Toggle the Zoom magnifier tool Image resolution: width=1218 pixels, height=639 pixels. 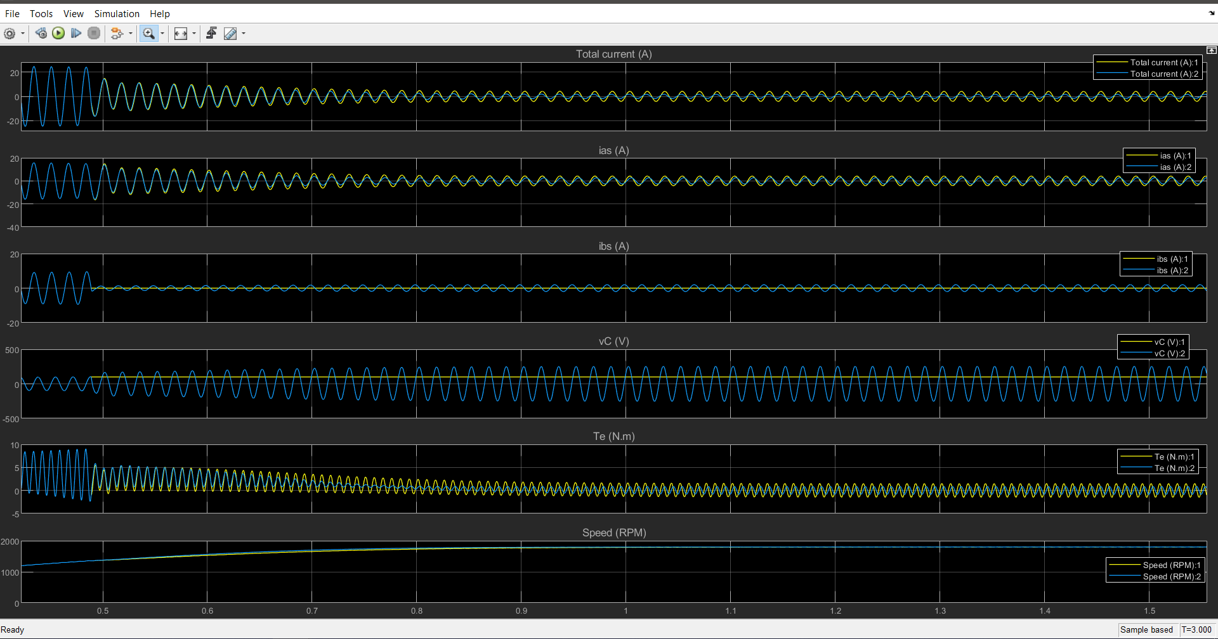pyautogui.click(x=148, y=34)
